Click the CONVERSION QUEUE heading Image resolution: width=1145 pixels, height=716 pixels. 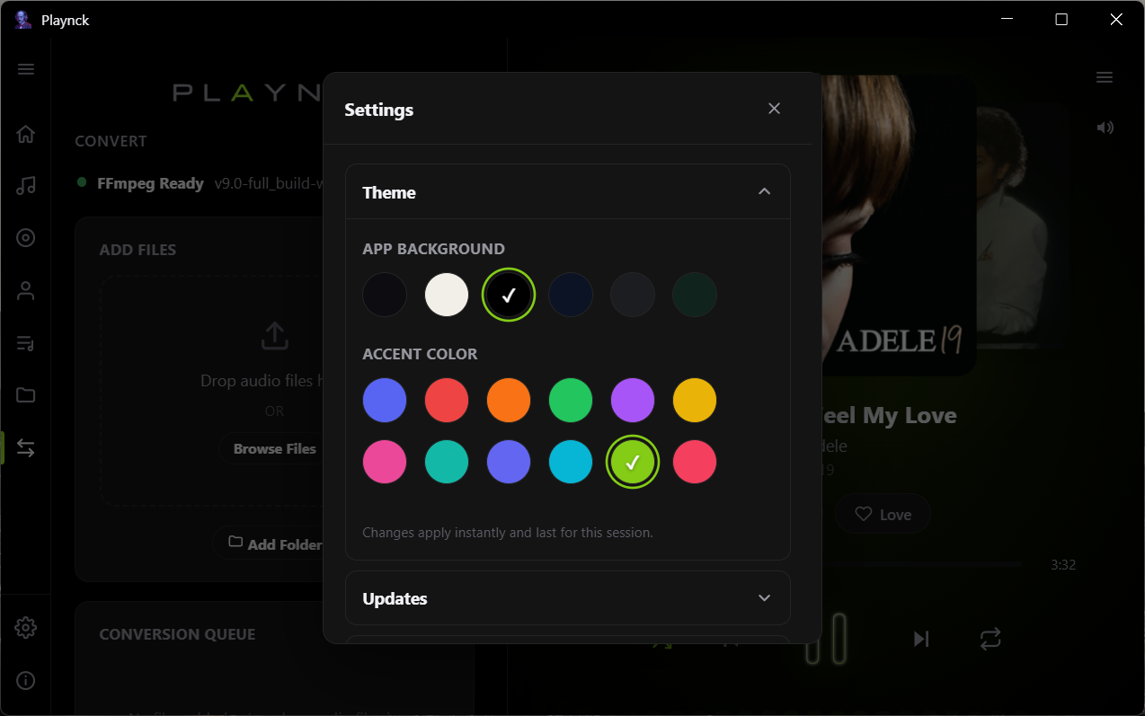tap(177, 634)
